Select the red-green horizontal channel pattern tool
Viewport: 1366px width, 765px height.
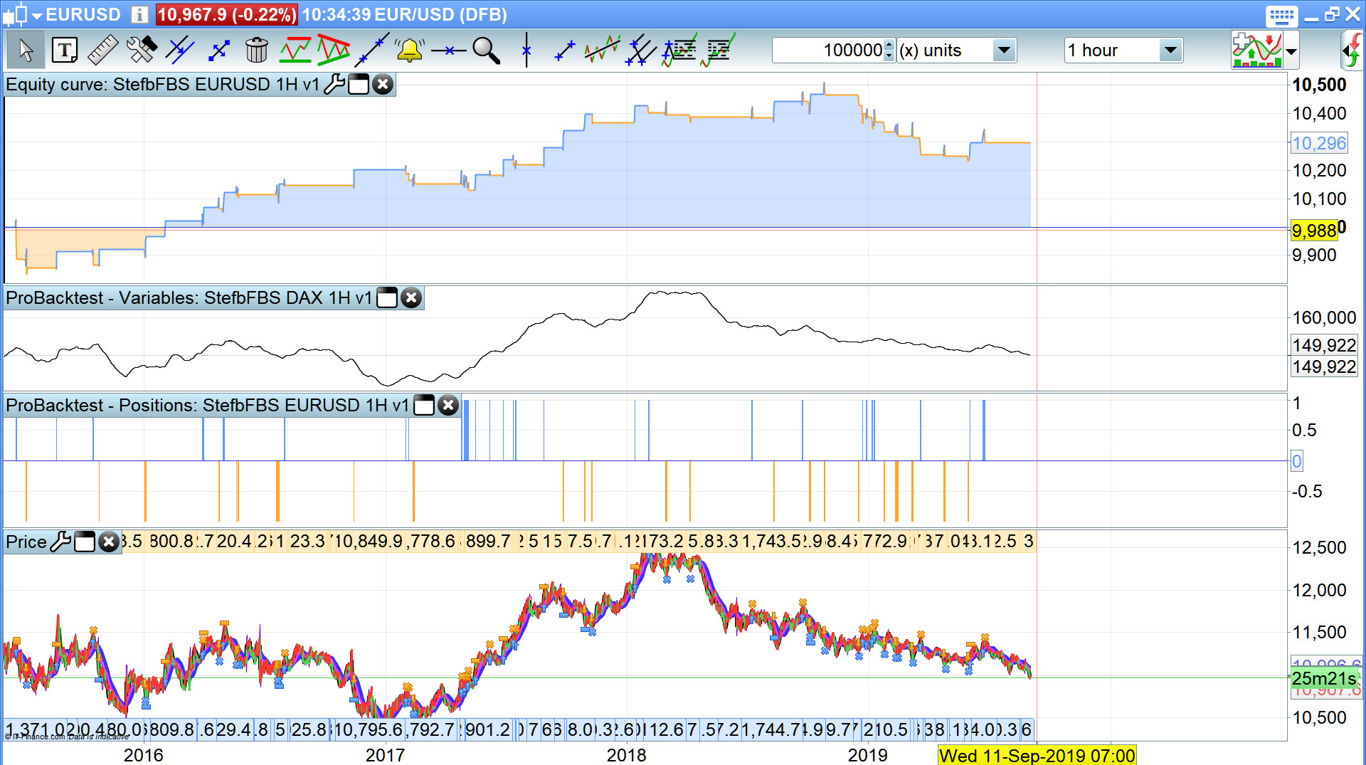295,51
